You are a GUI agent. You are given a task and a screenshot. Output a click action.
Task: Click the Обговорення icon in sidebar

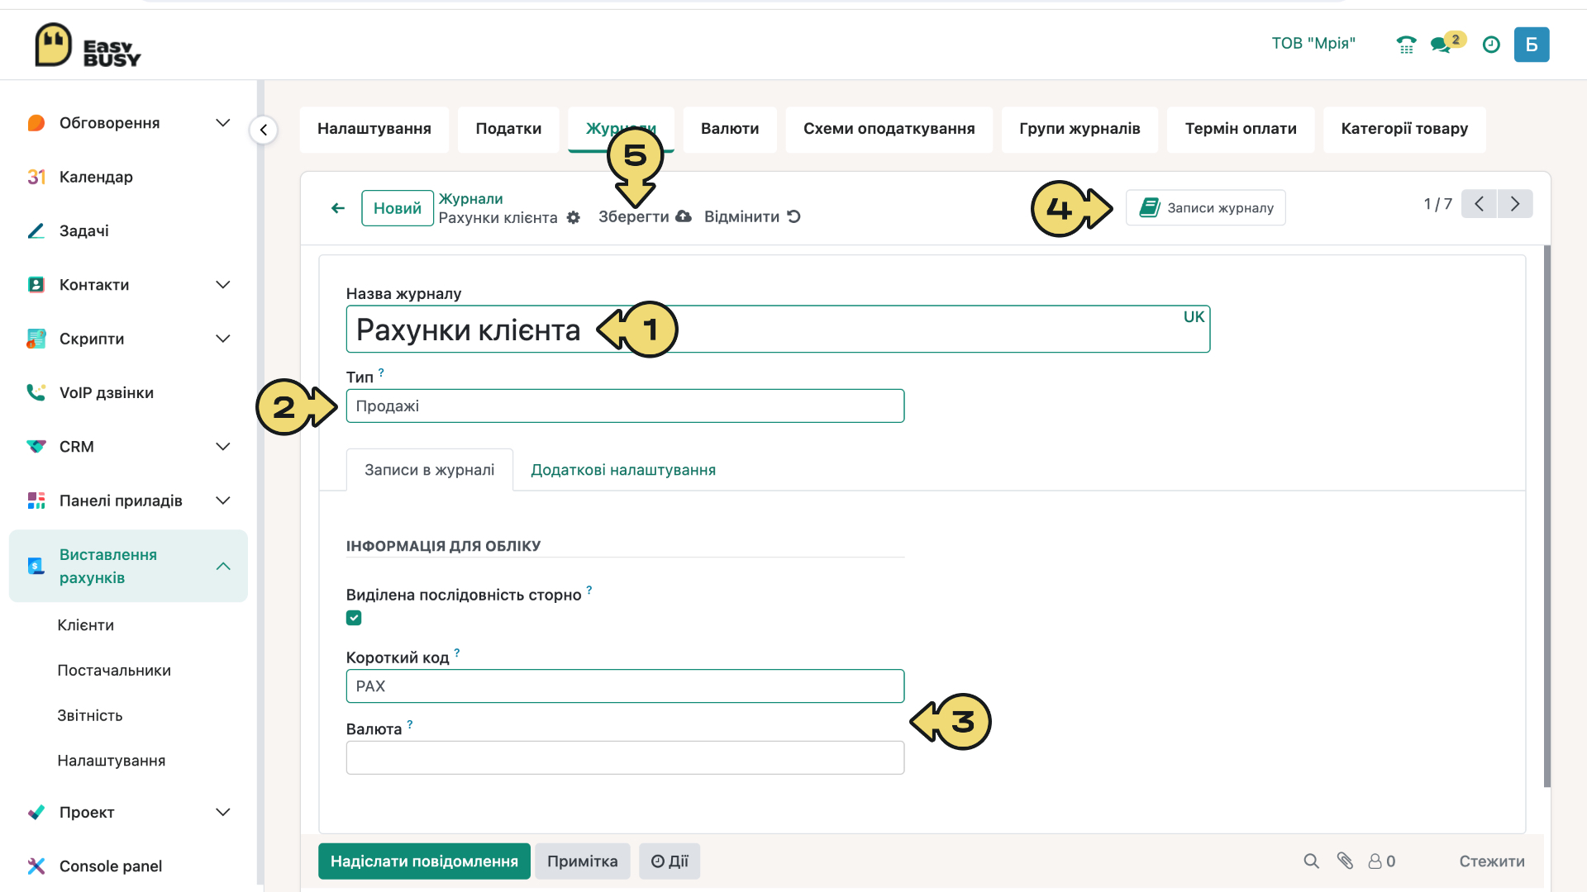click(36, 123)
